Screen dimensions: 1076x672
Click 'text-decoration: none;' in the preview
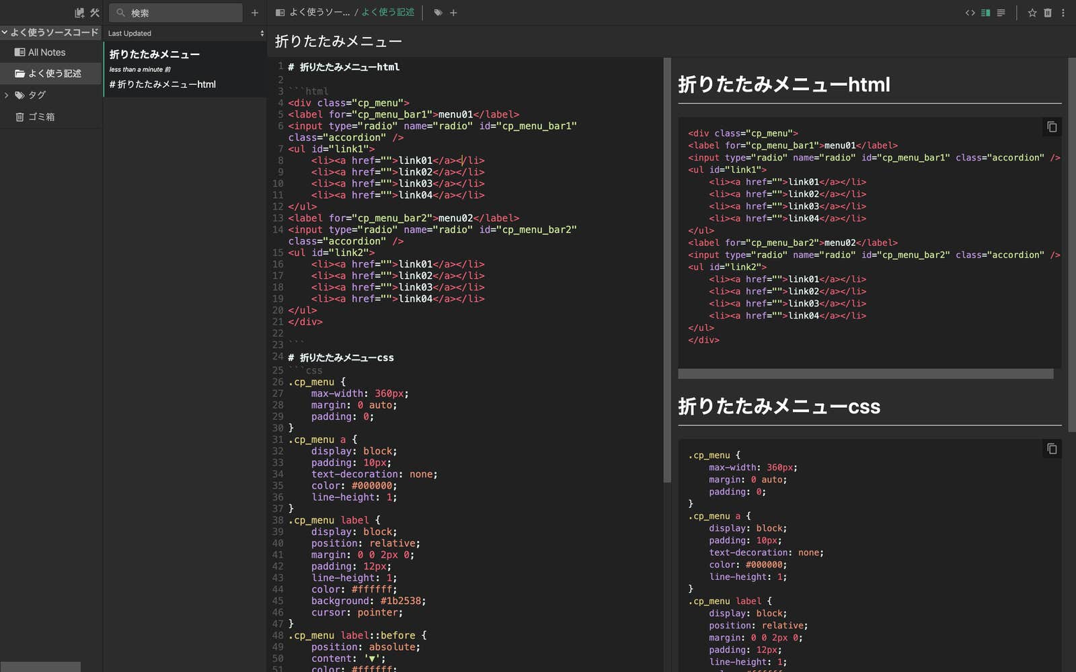pyautogui.click(x=766, y=552)
